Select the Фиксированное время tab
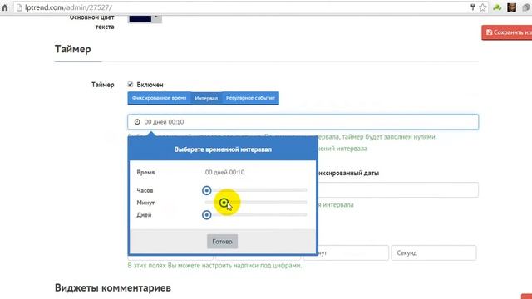This screenshot has height=299, width=532. [159, 98]
